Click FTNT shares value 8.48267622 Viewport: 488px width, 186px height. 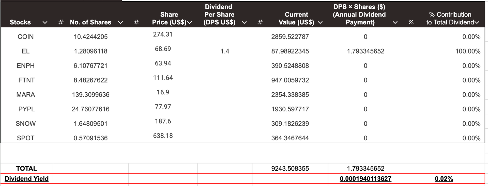(x=91, y=80)
